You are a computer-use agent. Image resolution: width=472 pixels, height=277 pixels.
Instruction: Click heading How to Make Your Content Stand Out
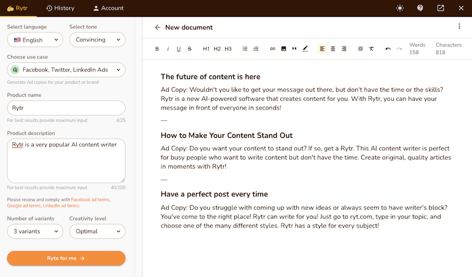227,136
